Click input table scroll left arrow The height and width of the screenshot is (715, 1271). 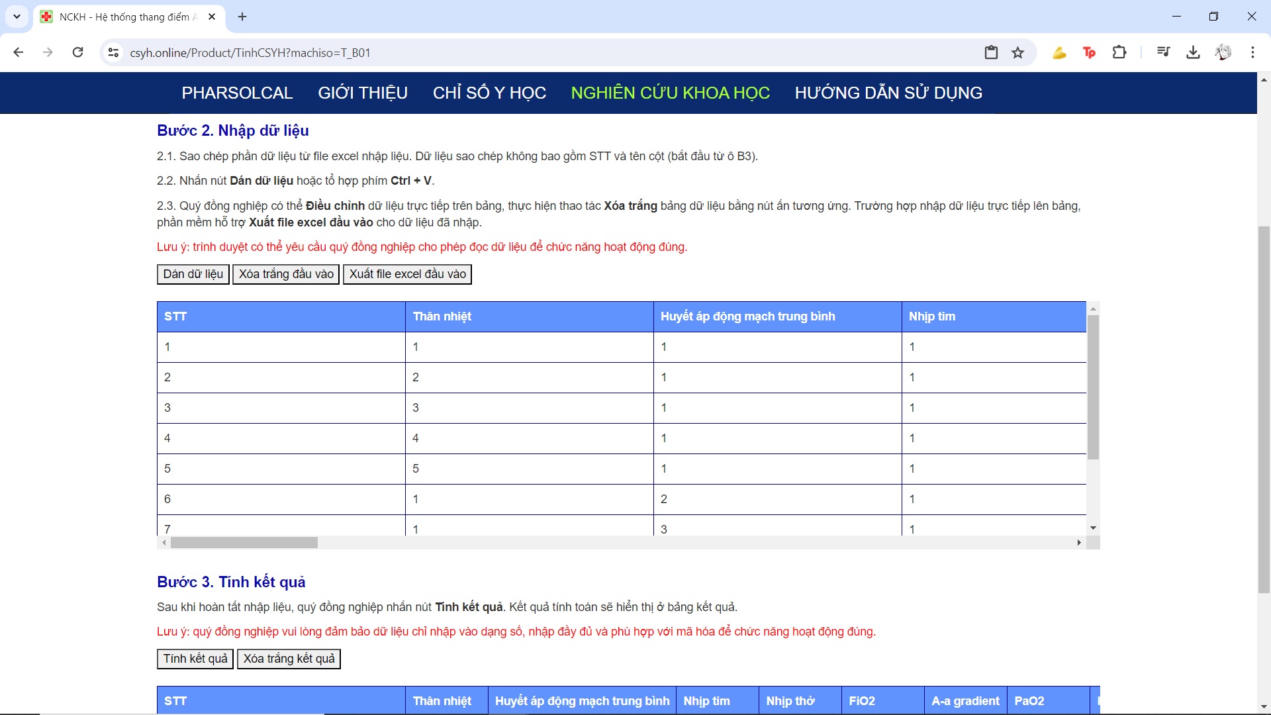pos(164,543)
